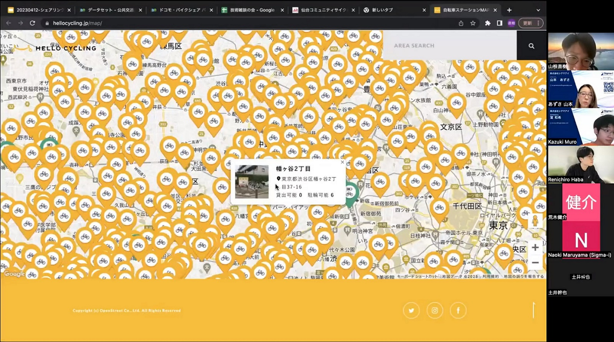Click the green bike pin beside the popup

coord(350,193)
